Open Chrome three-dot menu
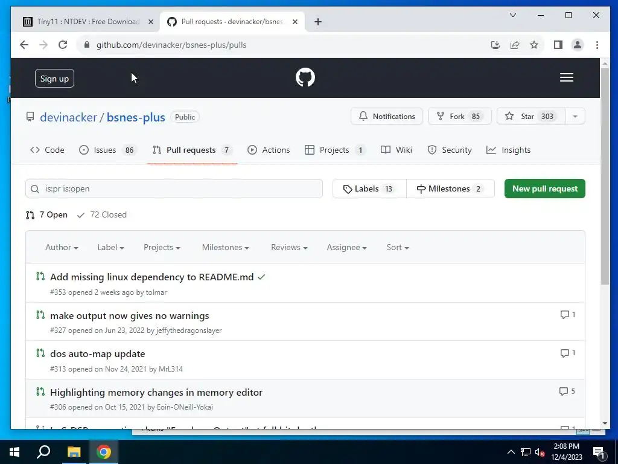618x464 pixels. point(597,45)
